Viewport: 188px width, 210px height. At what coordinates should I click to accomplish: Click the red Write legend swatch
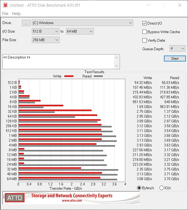tap(69, 76)
